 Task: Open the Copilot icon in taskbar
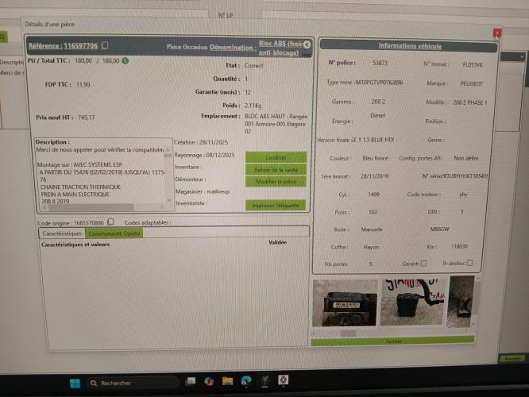209,384
